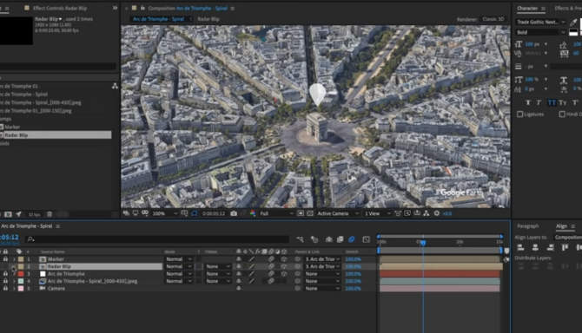
Task: Open the Trade Gothic Next font family dropdown
Action: [x=540, y=22]
